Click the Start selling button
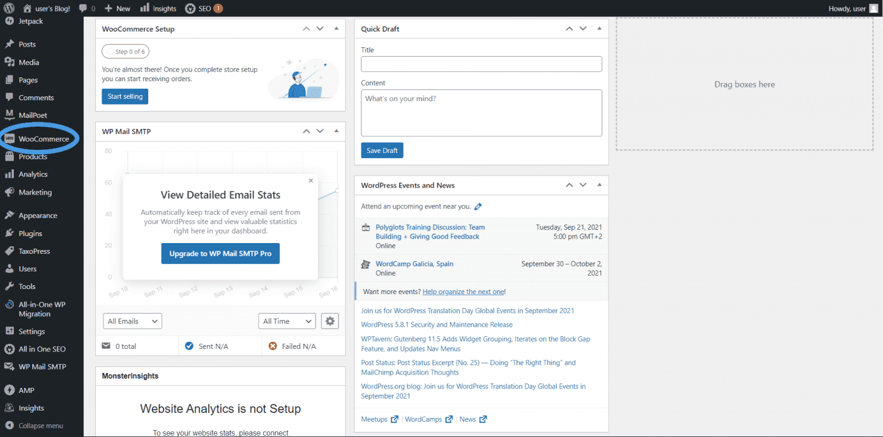The width and height of the screenshot is (883, 437). (x=125, y=96)
